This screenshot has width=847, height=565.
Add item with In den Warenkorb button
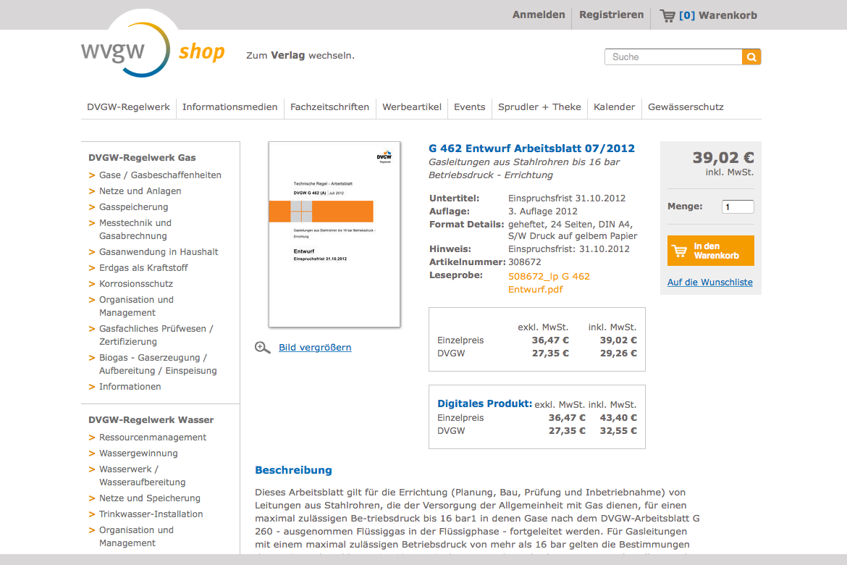pyautogui.click(x=710, y=251)
